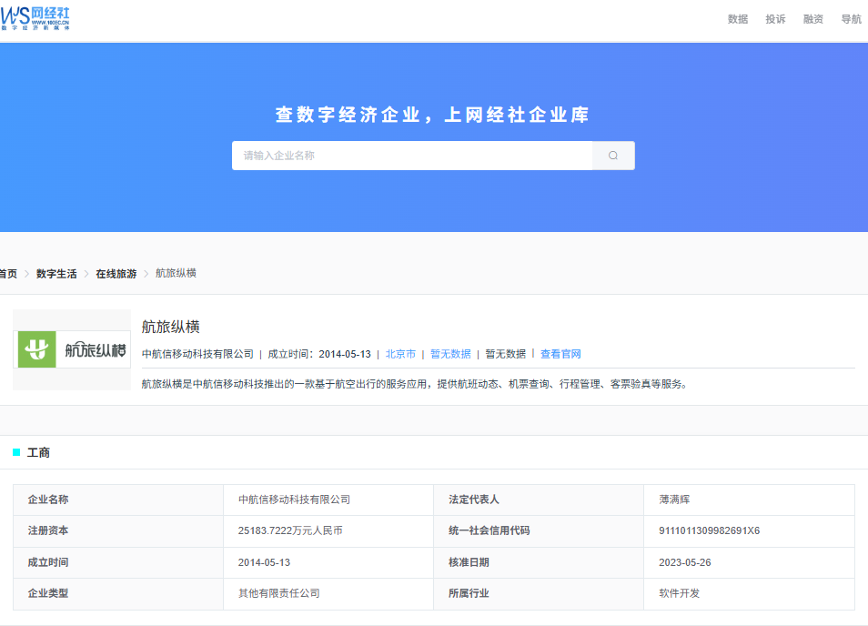
Task: Select the 企业名称 label cell
Action: point(118,500)
